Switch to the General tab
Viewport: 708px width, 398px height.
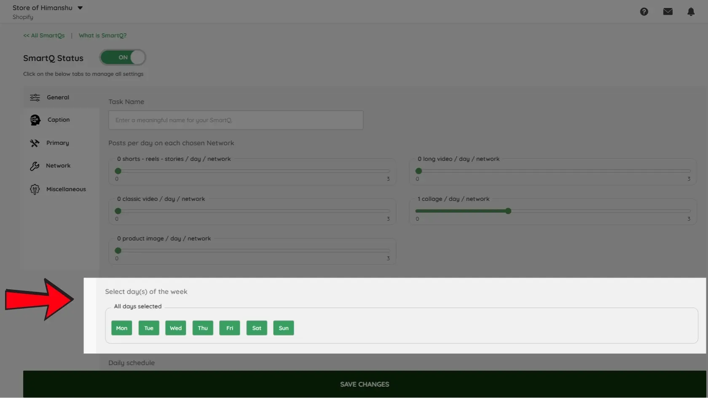tap(61, 97)
